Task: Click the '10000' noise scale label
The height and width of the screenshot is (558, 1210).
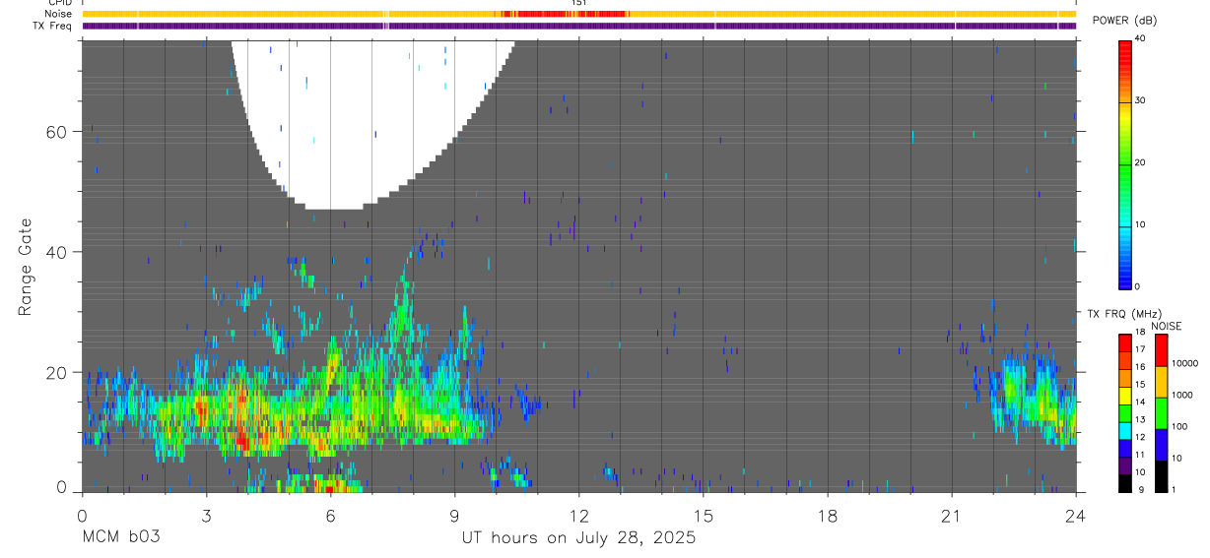Action: click(1185, 363)
